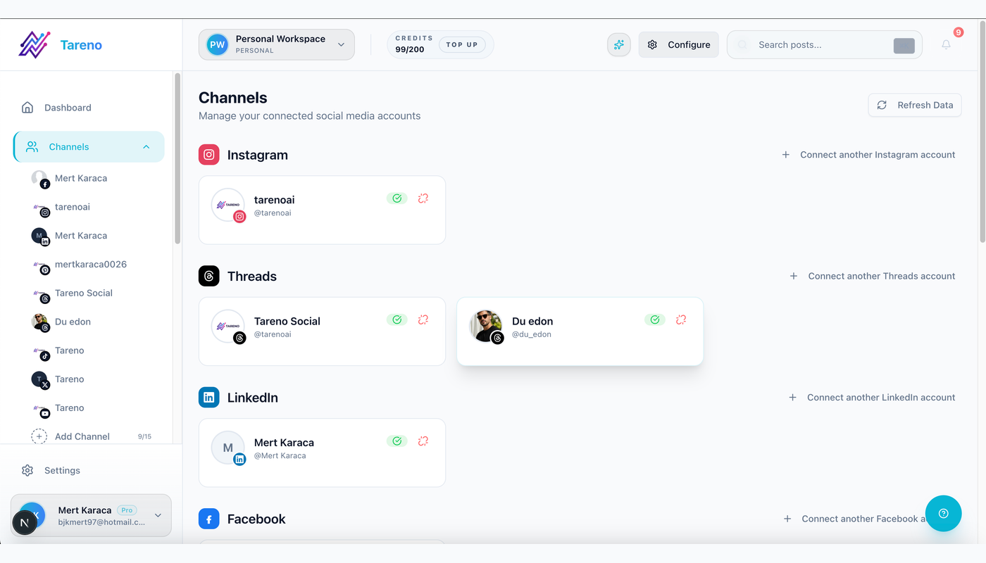Click the plus icon of Add Channel
986x563 pixels.
[x=39, y=436]
